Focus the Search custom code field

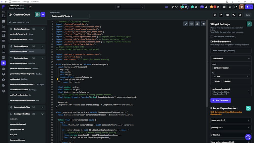pos(27,22)
